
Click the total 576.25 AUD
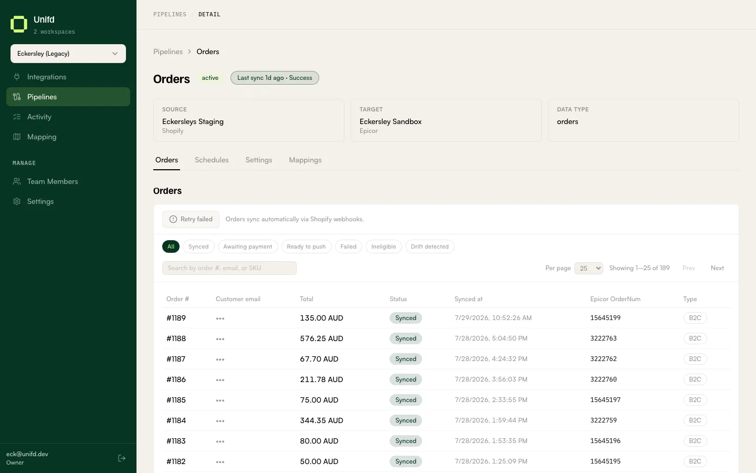point(321,338)
